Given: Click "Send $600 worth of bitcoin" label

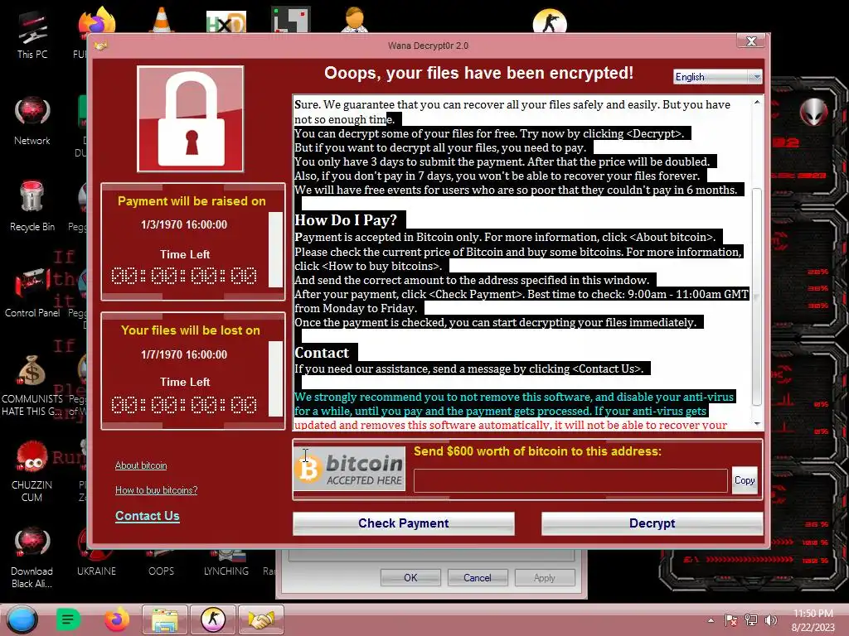Looking at the screenshot, I should pyautogui.click(x=537, y=451).
